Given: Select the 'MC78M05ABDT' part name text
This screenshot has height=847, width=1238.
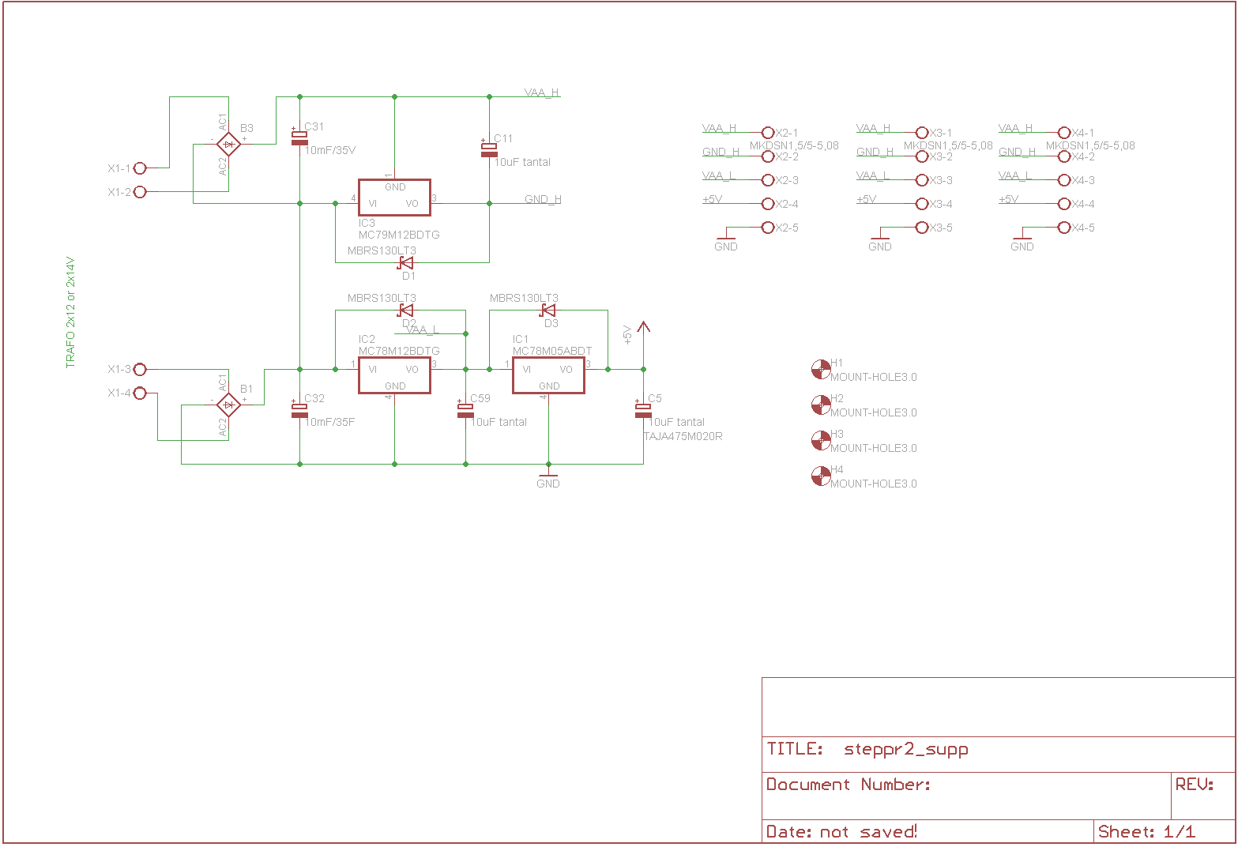Looking at the screenshot, I should (552, 351).
